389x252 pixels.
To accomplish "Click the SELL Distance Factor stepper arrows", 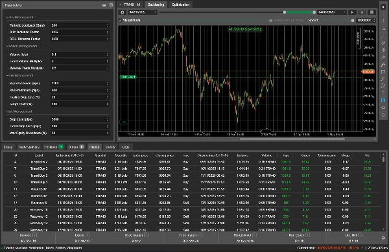I will click(108, 39).
